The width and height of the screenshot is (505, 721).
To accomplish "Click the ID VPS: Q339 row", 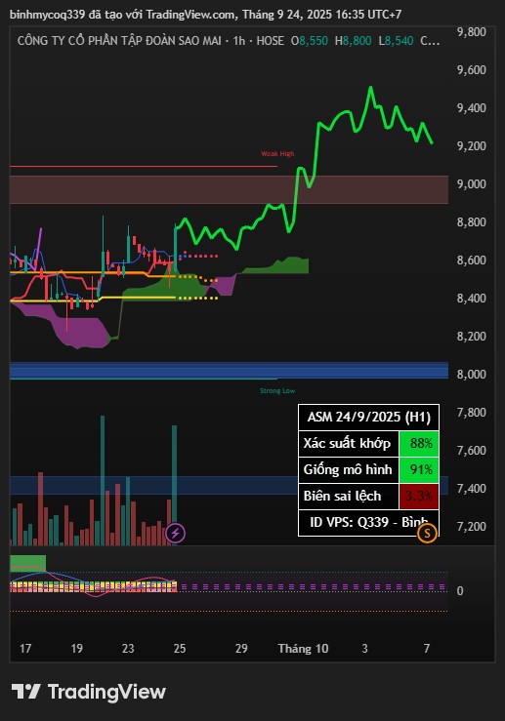I will click(x=368, y=523).
